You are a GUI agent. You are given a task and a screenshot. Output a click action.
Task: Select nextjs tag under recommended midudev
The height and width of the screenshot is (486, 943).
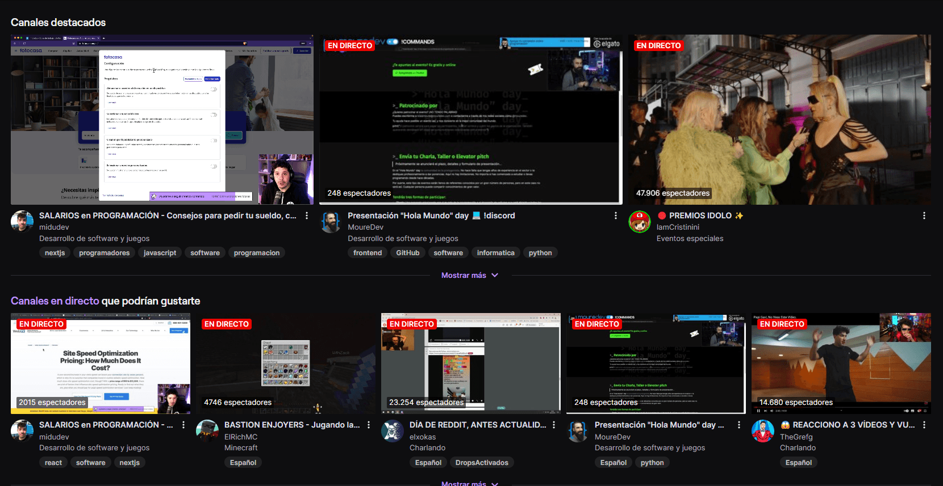(130, 463)
